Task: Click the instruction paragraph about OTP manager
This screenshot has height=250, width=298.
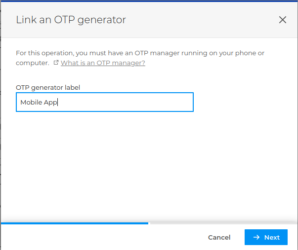Action: (133, 53)
